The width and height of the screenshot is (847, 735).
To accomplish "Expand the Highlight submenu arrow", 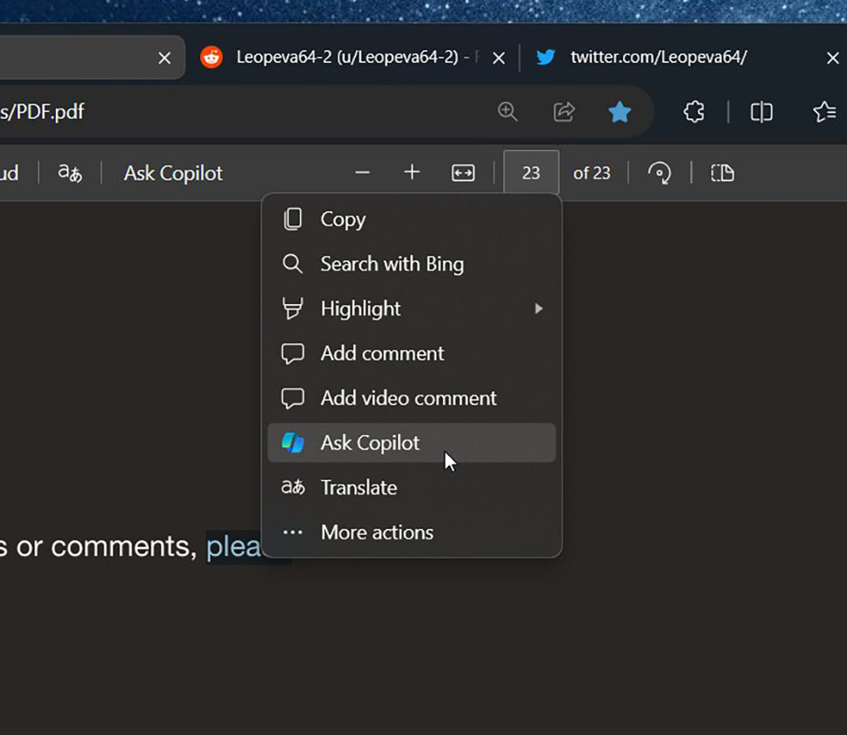I will click(x=538, y=309).
